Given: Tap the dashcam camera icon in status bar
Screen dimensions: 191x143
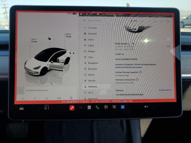Looking at the screenshot, I should 98,14.
